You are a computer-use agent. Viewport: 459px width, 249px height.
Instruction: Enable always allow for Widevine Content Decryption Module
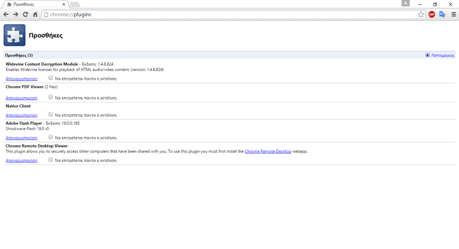pos(51,78)
